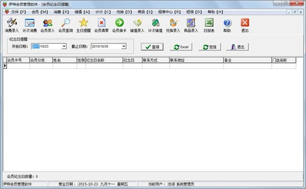Open the 会员查询 magnifier icon

[x=66, y=25]
